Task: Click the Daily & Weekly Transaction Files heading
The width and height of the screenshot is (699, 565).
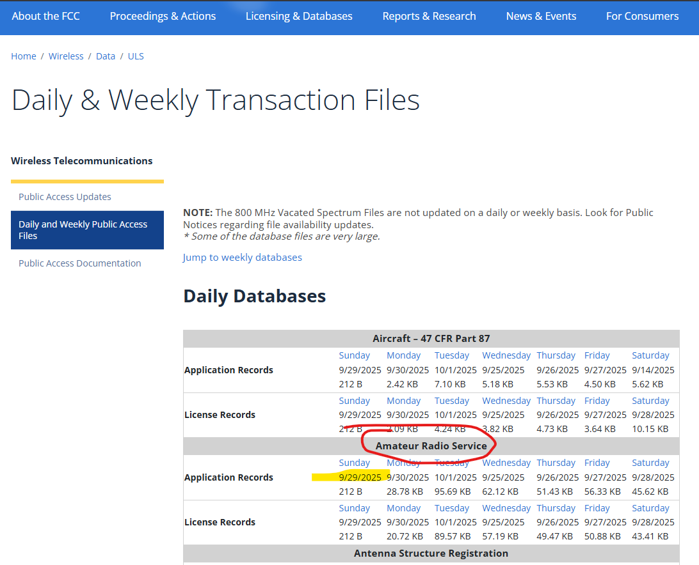Action: [x=215, y=100]
